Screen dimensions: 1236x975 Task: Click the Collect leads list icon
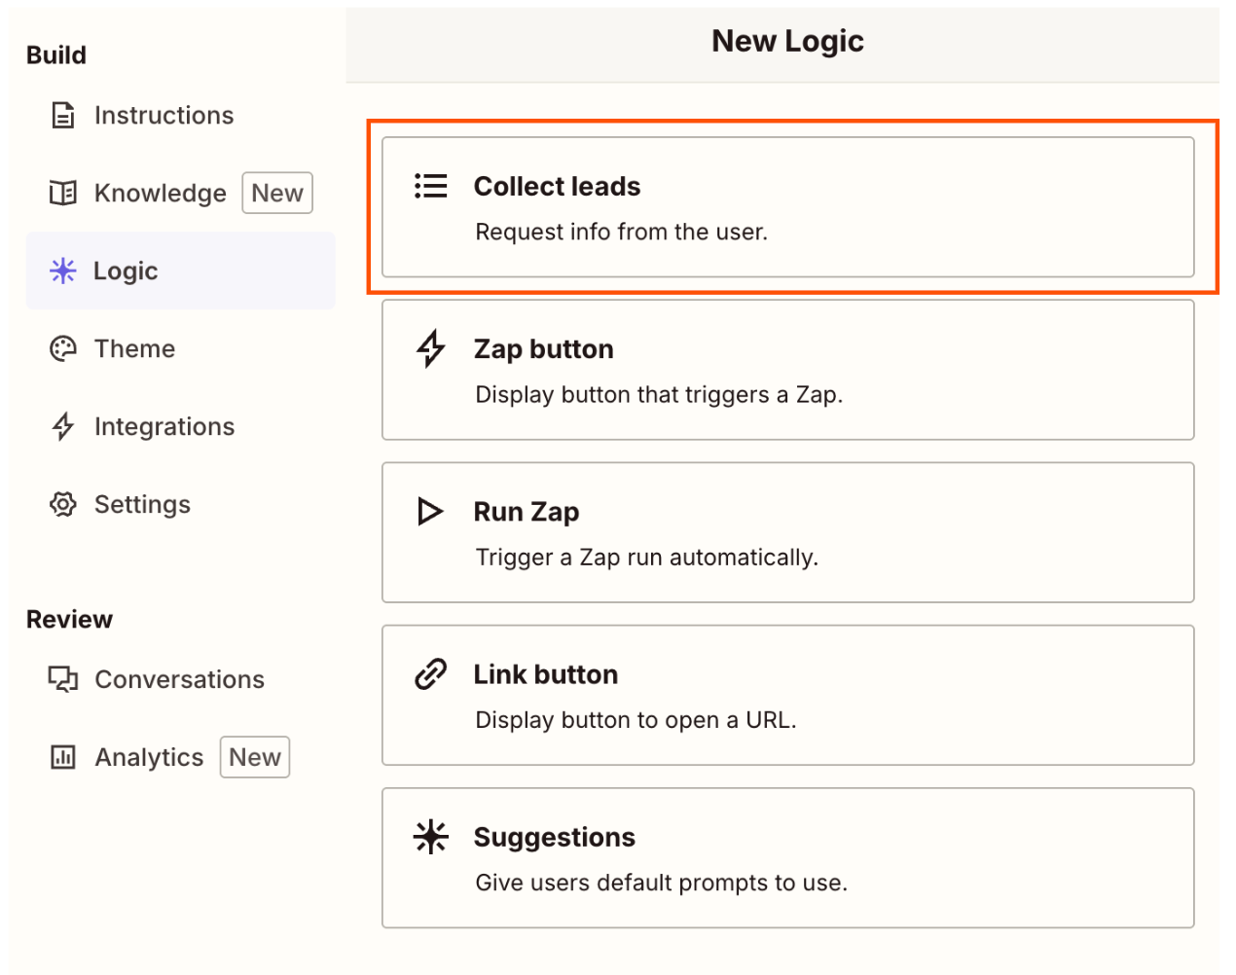431,186
